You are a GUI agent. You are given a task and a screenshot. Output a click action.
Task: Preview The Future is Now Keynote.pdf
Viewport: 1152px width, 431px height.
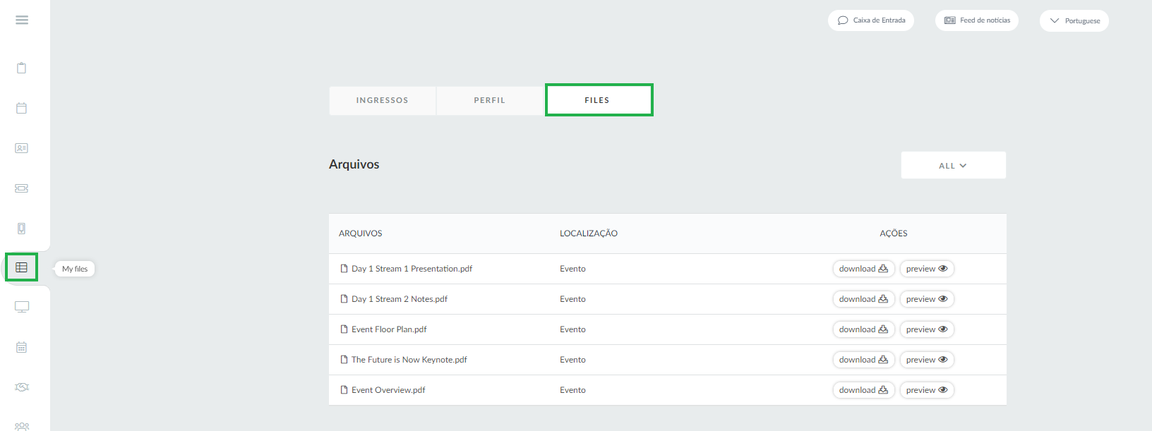[x=927, y=360]
